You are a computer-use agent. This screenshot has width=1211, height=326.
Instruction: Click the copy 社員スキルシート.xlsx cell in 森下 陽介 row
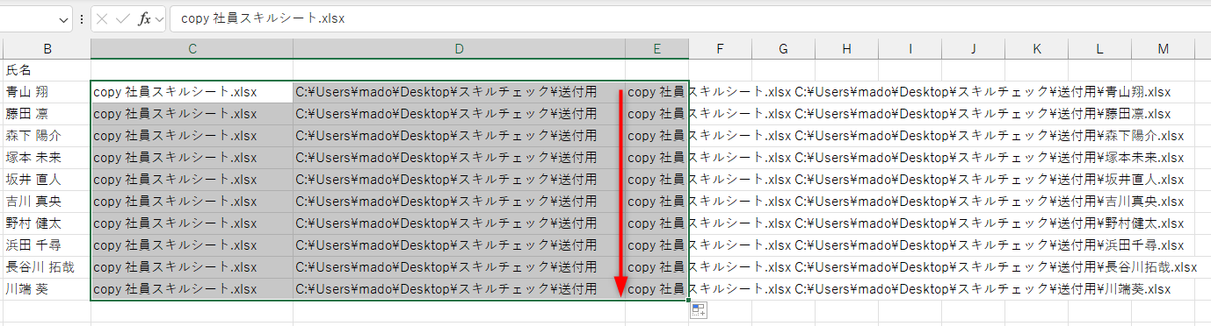click(x=192, y=135)
